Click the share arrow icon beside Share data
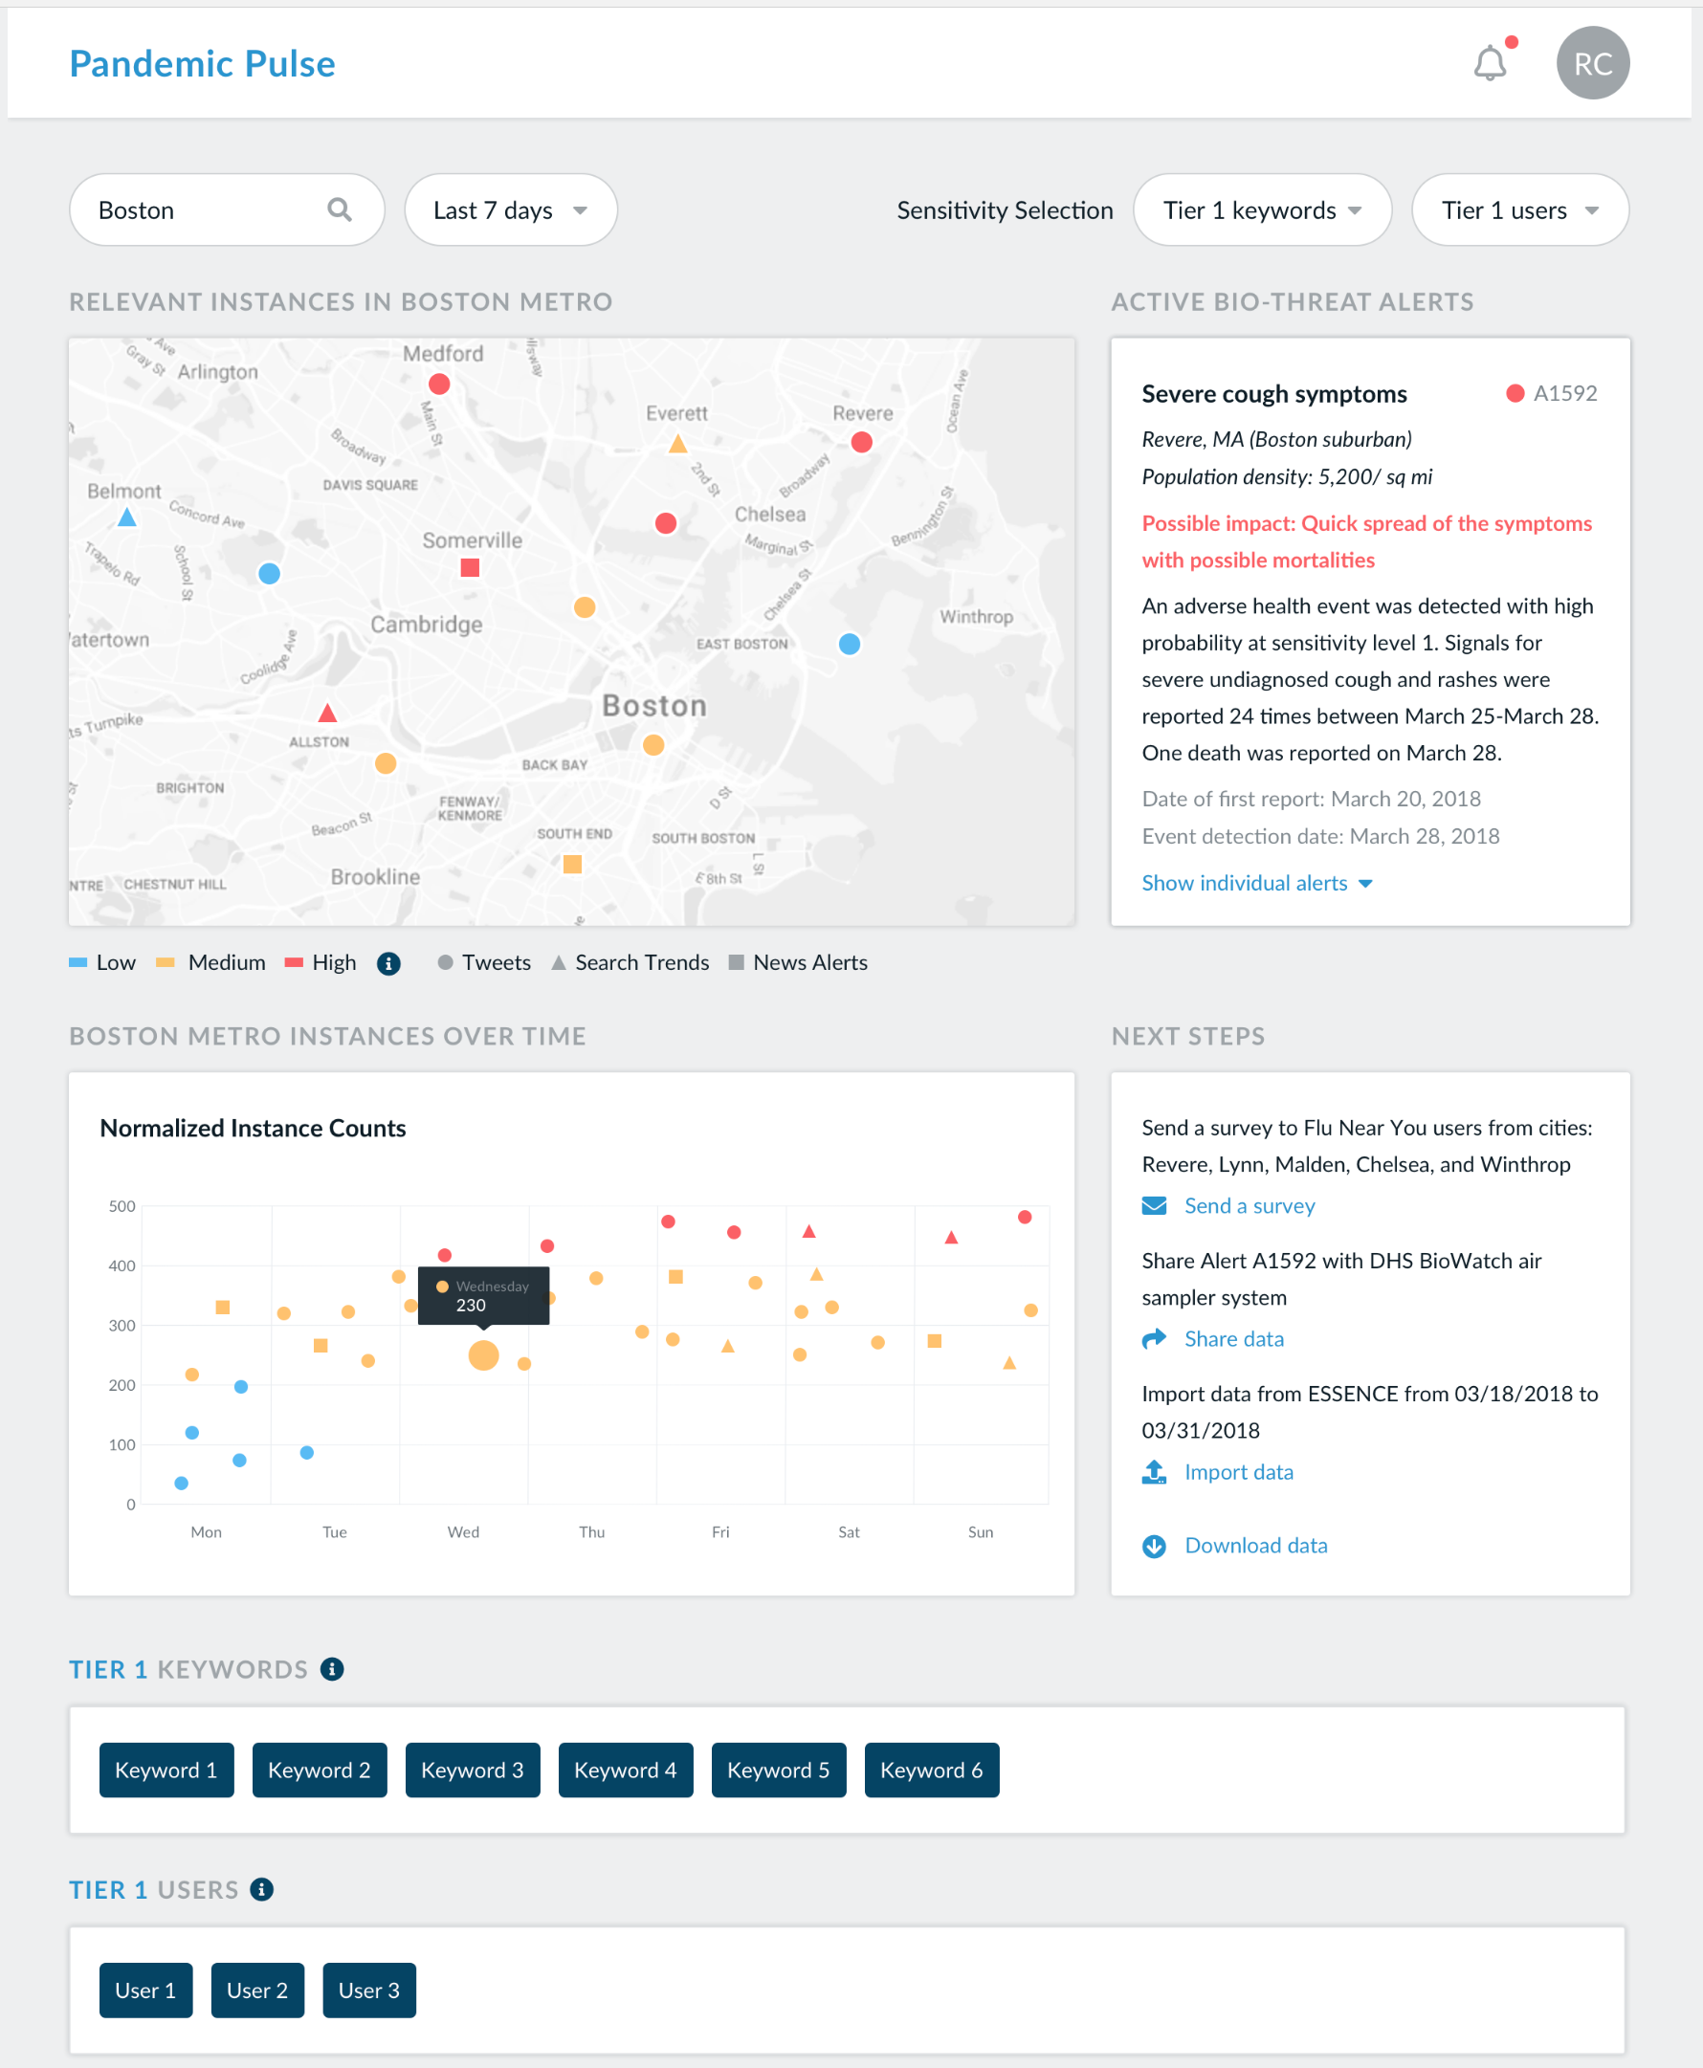The image size is (1703, 2068). click(1155, 1337)
